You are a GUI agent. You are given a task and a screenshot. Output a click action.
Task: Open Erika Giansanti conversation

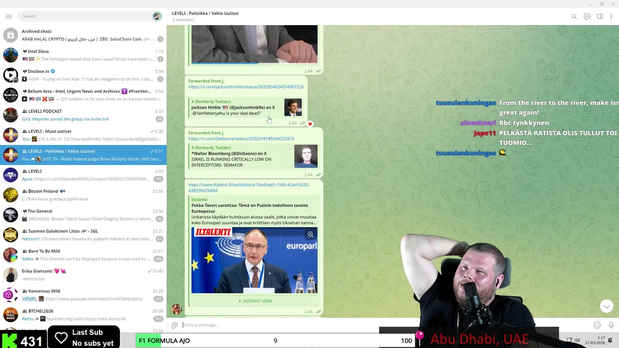(x=83, y=275)
